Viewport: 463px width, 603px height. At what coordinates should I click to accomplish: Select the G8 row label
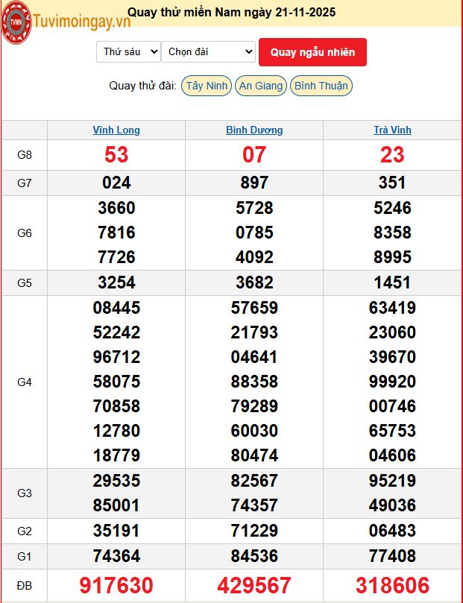tap(25, 155)
